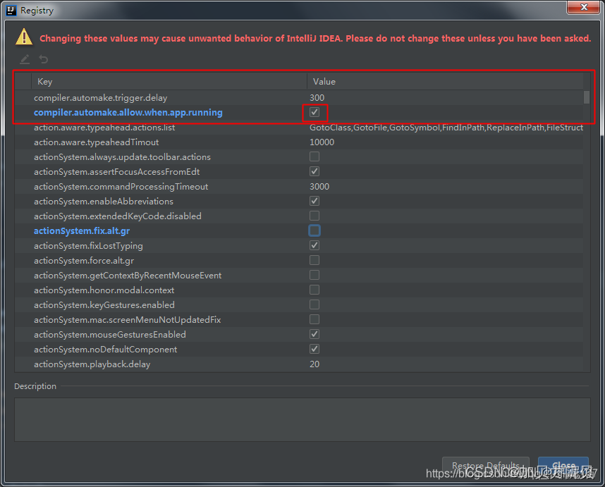Select actionSystem.assertFocusAccessFromEdt key

[117, 171]
